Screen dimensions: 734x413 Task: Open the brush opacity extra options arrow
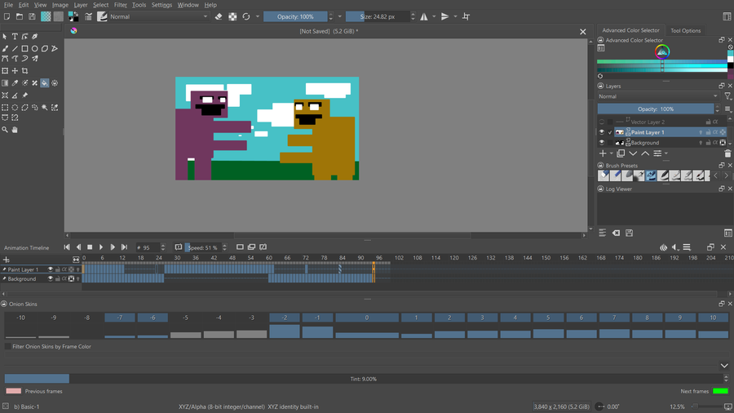[x=340, y=16]
